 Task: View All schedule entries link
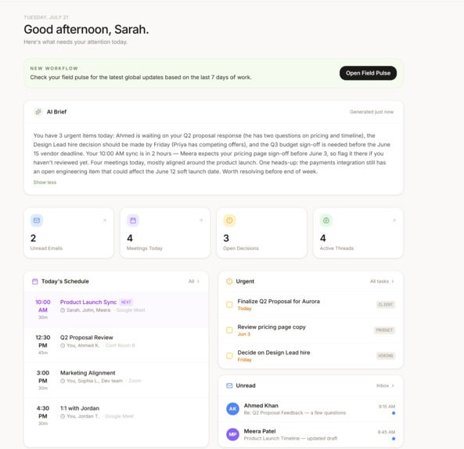click(x=191, y=281)
